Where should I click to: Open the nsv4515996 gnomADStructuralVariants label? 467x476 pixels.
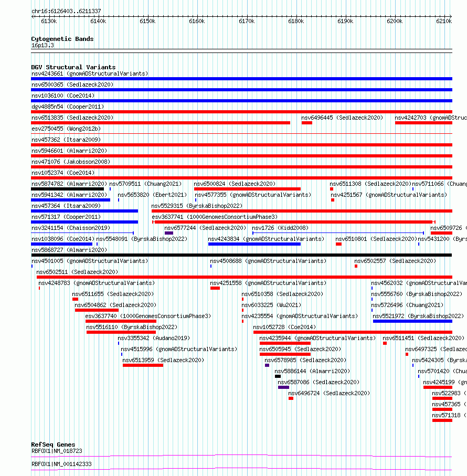(x=179, y=350)
